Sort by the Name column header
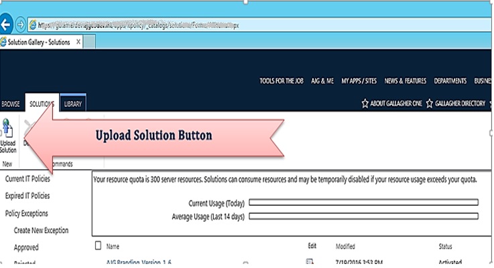 113,247
